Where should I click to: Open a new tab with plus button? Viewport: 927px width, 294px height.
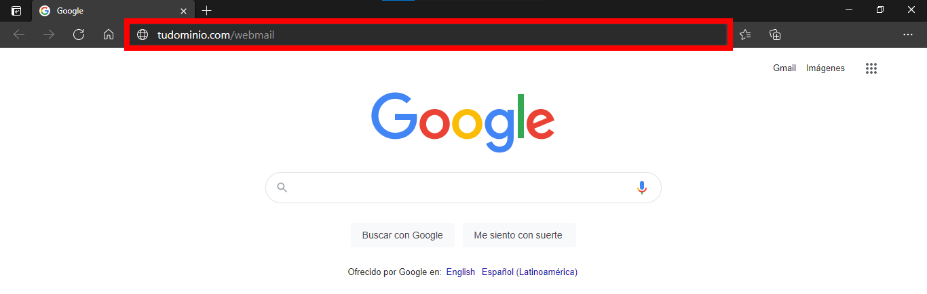(x=207, y=10)
